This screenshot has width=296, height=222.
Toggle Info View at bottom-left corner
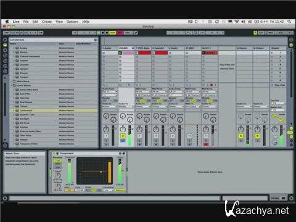[x=6, y=198]
